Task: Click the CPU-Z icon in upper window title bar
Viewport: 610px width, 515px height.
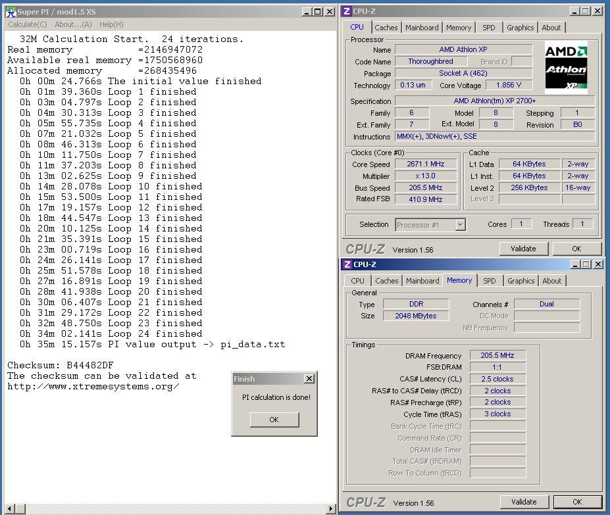Action: tap(347, 11)
